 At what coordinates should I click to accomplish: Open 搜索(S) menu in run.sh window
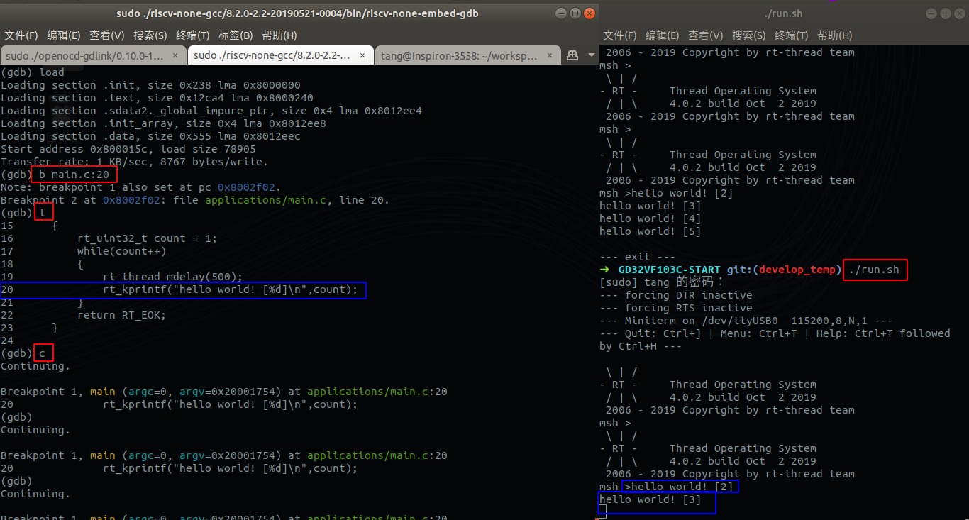(749, 35)
